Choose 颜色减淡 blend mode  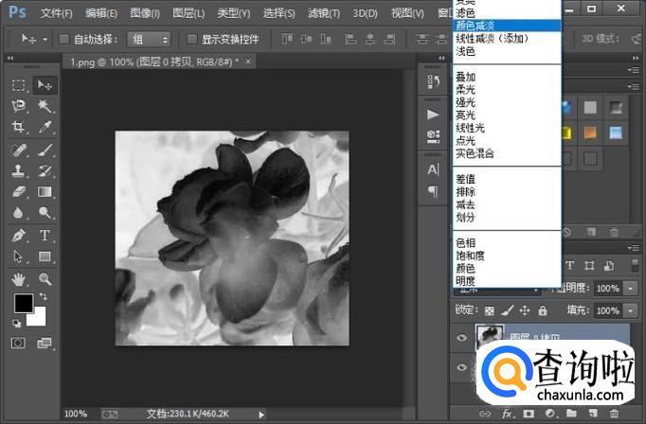coord(507,26)
